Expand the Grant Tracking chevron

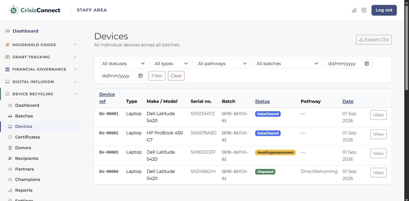click(75, 57)
